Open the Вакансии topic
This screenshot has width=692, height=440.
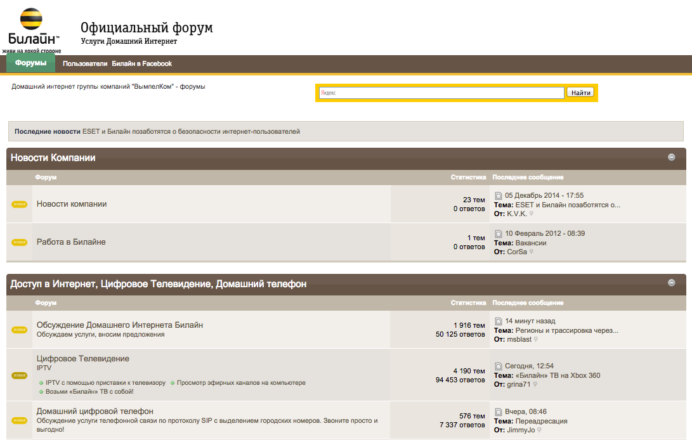click(531, 243)
